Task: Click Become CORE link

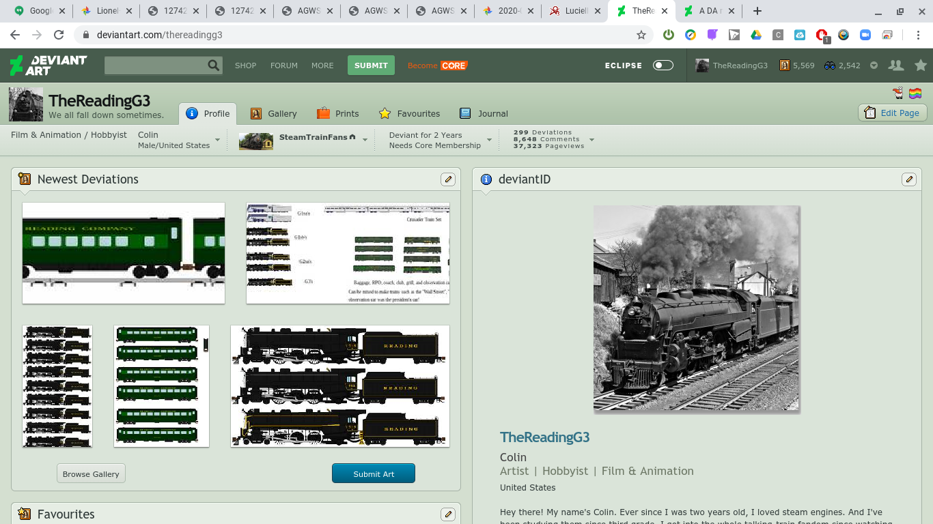Action: (437, 65)
